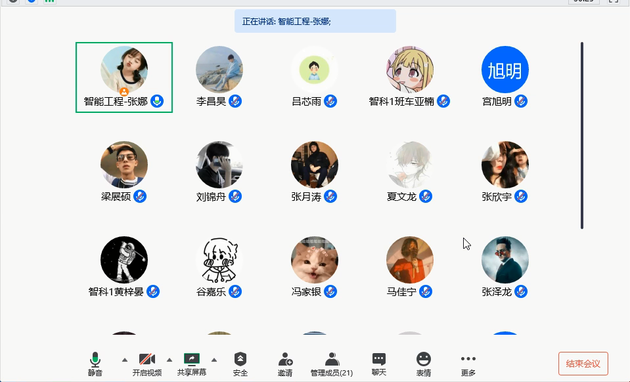Click the muted mic icon next to 张欣宇

coord(521,196)
